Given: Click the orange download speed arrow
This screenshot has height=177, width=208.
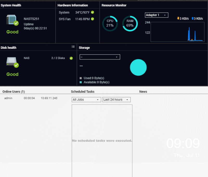Looking at the screenshot, I should click(178, 18).
